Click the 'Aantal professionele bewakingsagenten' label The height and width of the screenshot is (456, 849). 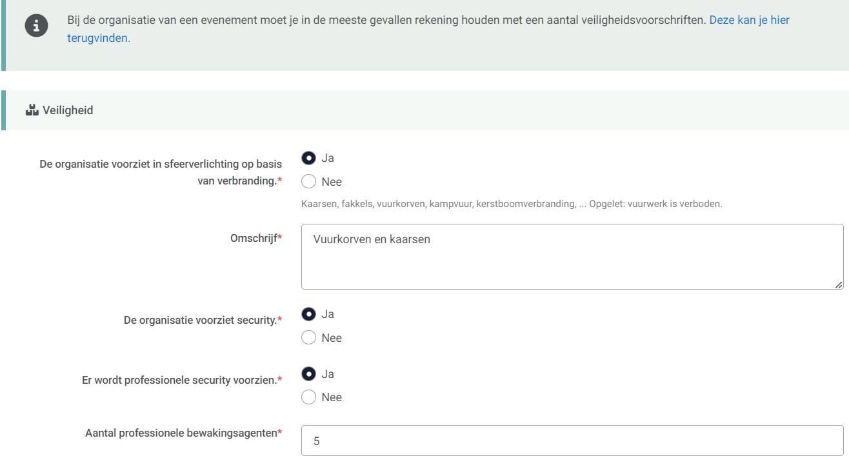pyautogui.click(x=183, y=431)
